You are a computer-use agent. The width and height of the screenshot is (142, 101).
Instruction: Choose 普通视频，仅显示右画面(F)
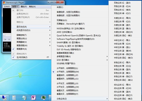coord(80,16)
